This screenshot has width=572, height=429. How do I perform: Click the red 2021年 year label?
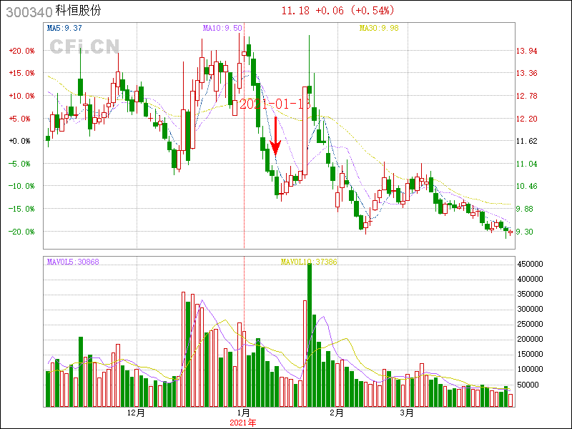pyautogui.click(x=242, y=423)
